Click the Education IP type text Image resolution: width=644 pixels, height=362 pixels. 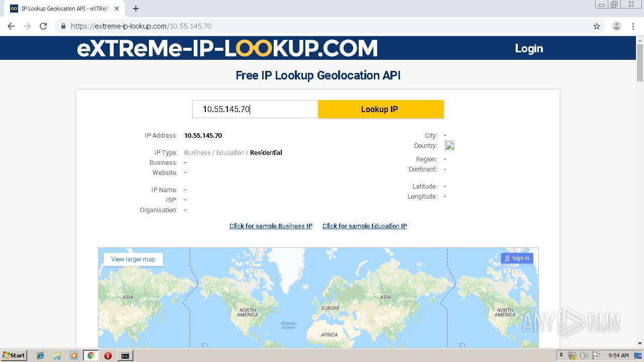[230, 153]
